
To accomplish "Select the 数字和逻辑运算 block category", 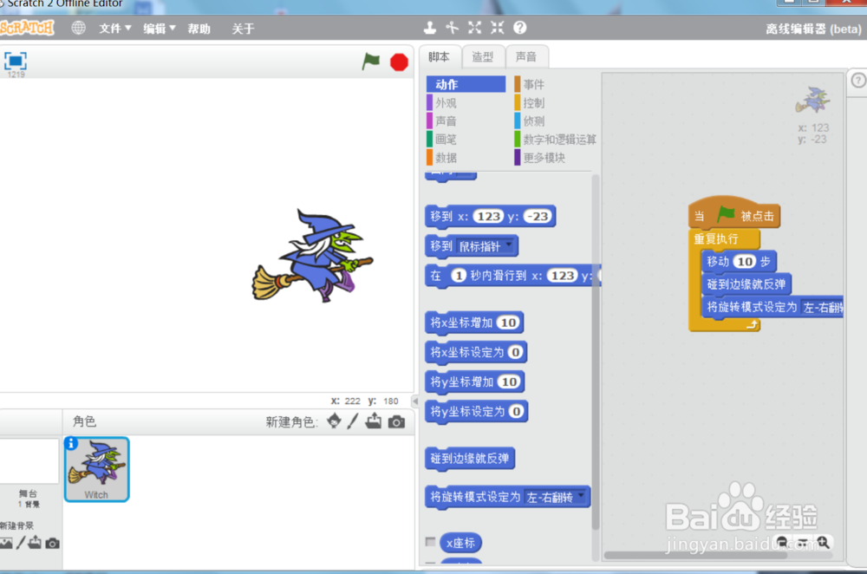I will click(556, 140).
